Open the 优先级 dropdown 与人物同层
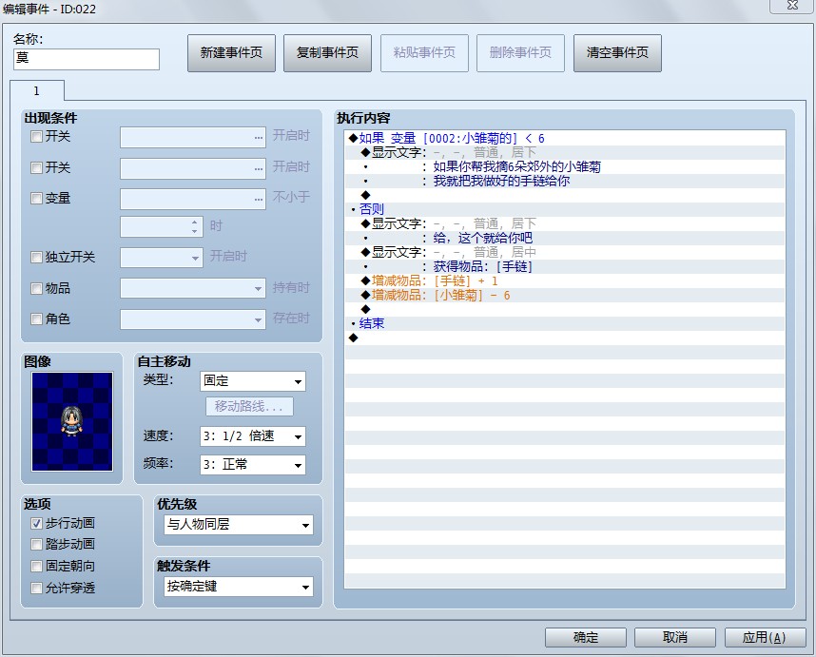Image resolution: width=816 pixels, height=657 pixels. pos(239,525)
